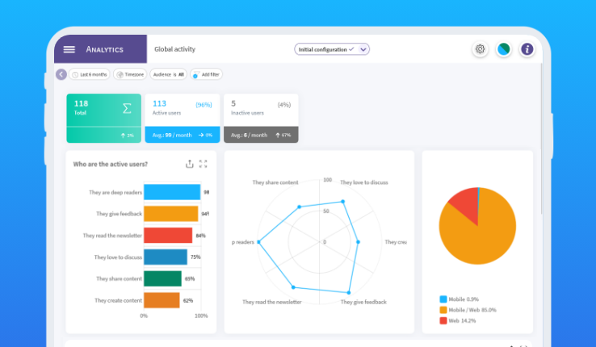Screen dimensions: 596x347
Task: Click the Add filter button
Action: click(x=207, y=74)
